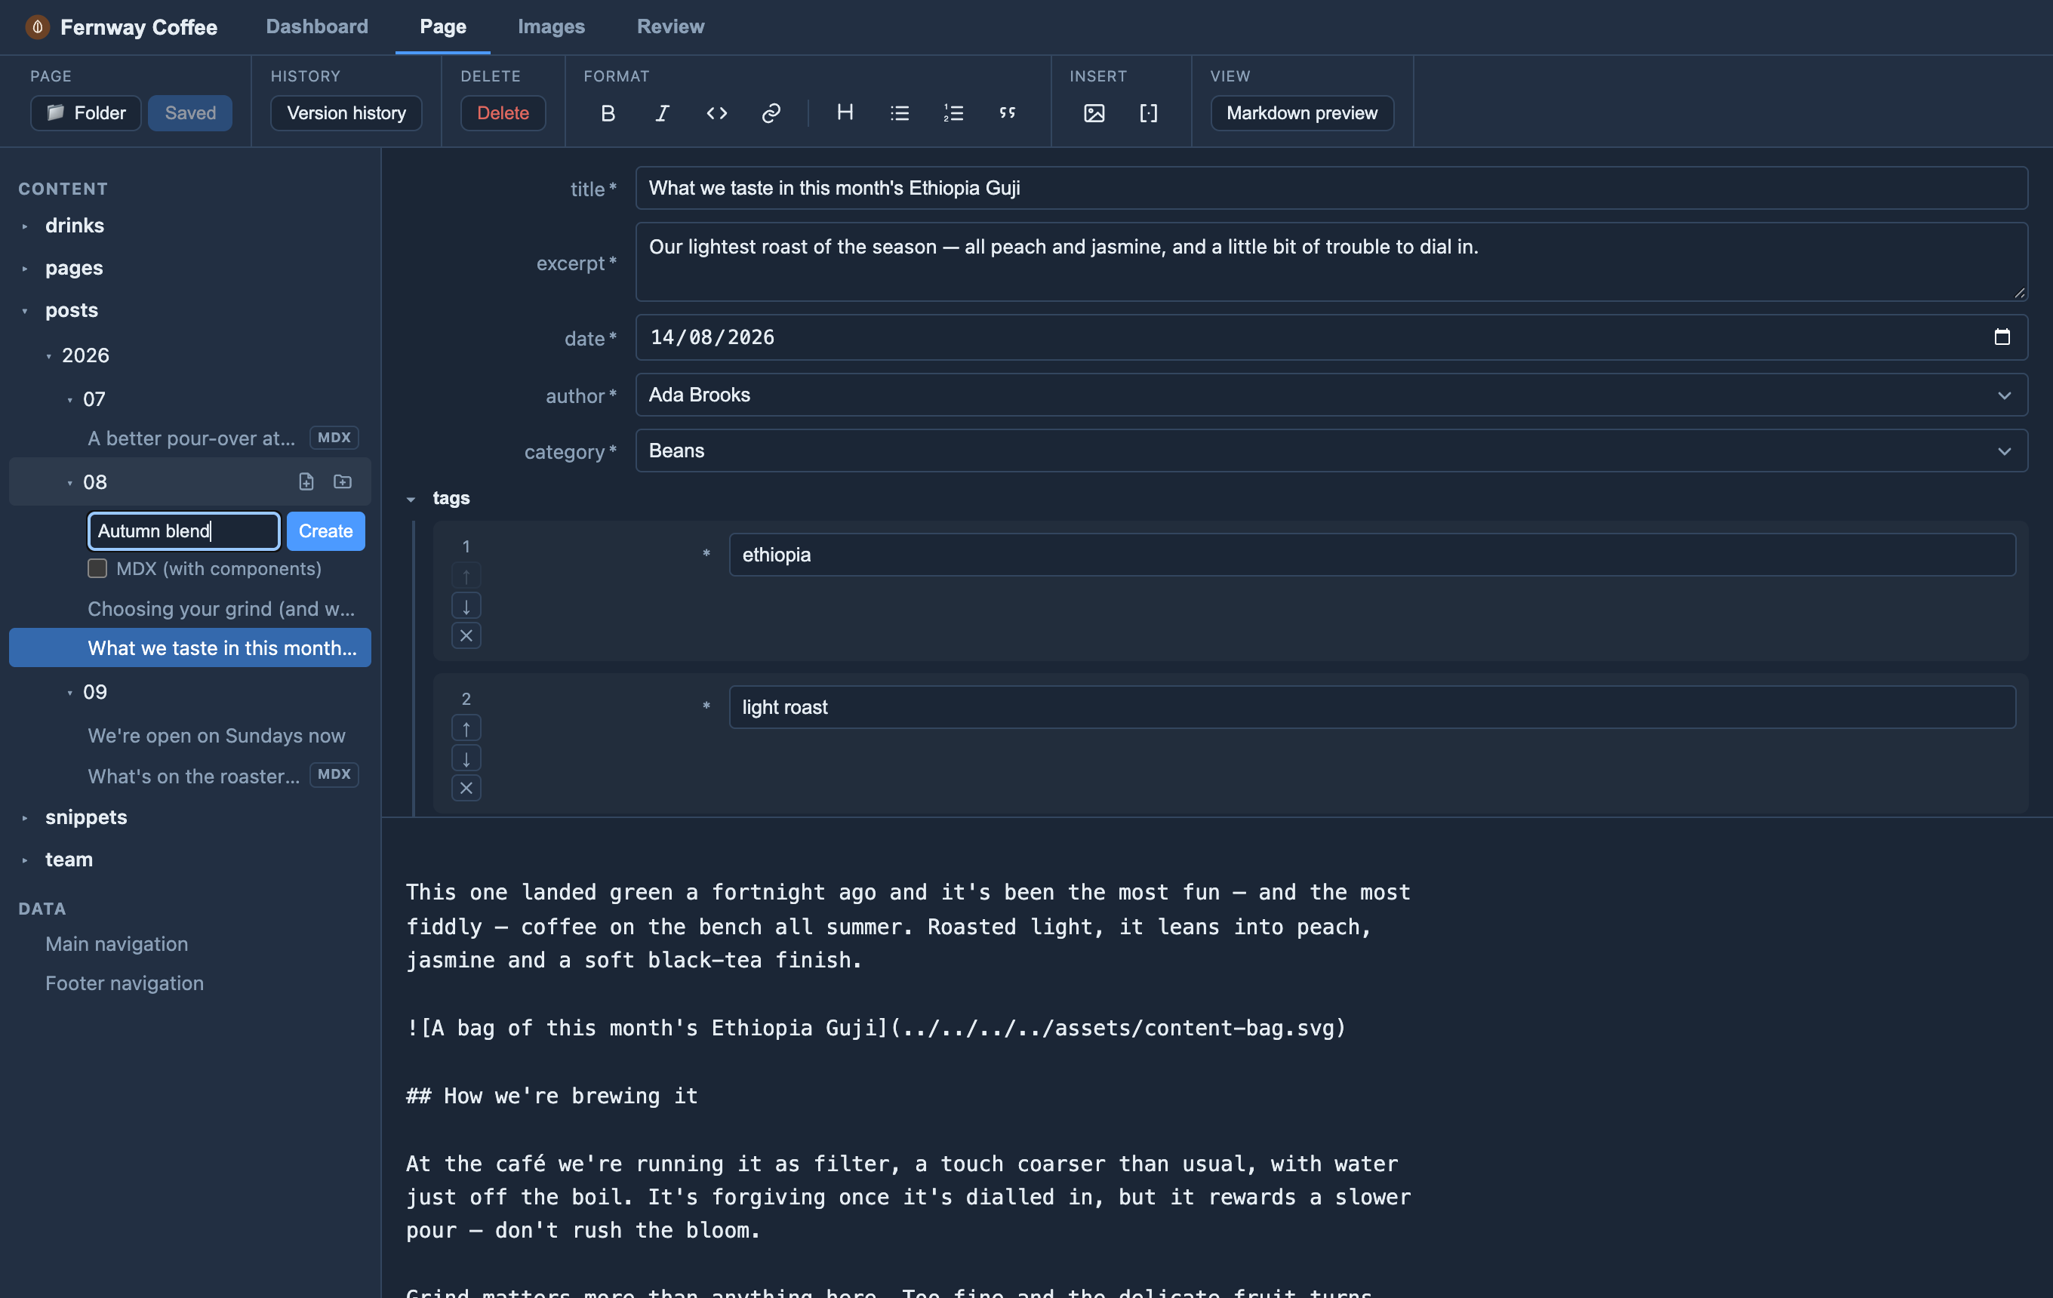Click the title input field
Screen dimensions: 2053x1298
(1331, 189)
